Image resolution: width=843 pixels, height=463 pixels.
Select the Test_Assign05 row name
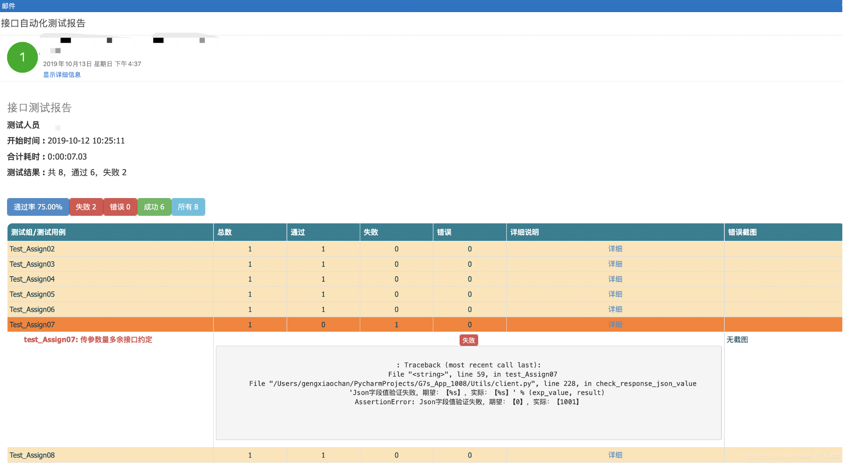tap(32, 294)
